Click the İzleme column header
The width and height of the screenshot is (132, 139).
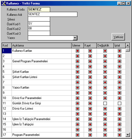click(78, 46)
